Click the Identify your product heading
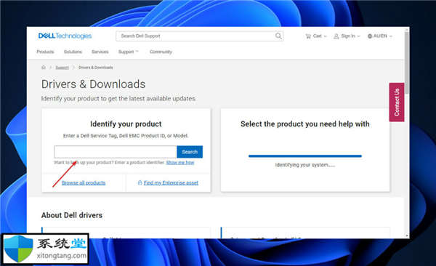The height and width of the screenshot is (266, 436). pos(126,124)
